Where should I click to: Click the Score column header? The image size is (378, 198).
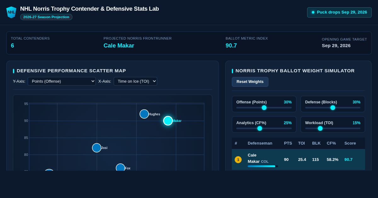click(350, 143)
